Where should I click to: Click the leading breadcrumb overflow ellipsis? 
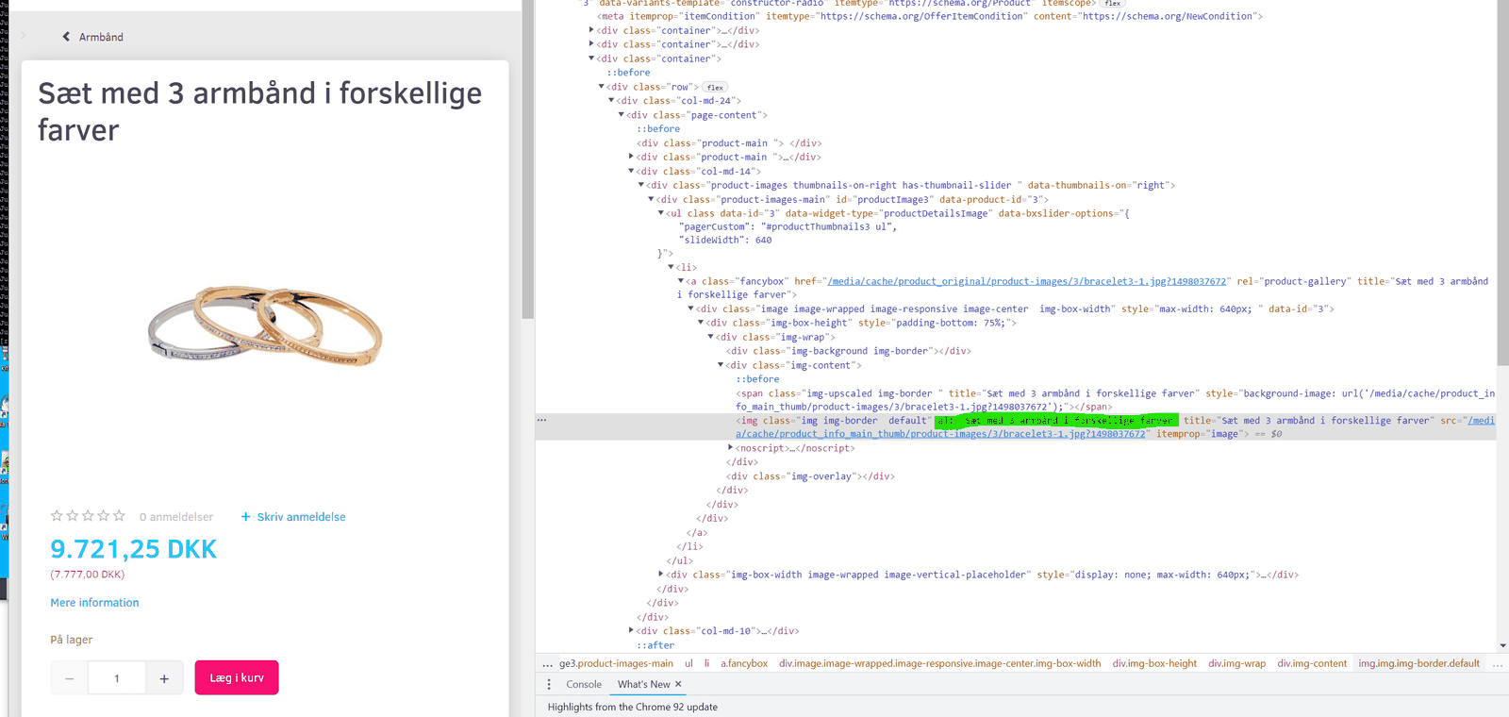pyautogui.click(x=548, y=664)
